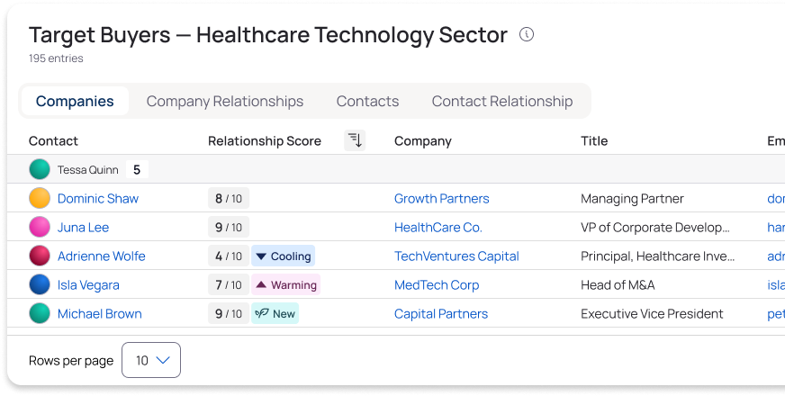Screen dimensions: 785x396
Task: Switch to the Company Relationships tab
Action: click(x=225, y=101)
